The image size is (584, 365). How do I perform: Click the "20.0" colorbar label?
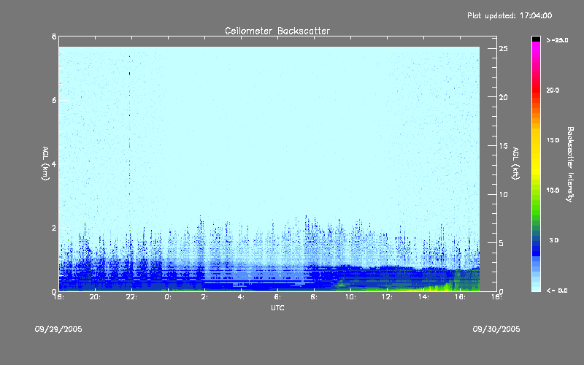point(553,90)
